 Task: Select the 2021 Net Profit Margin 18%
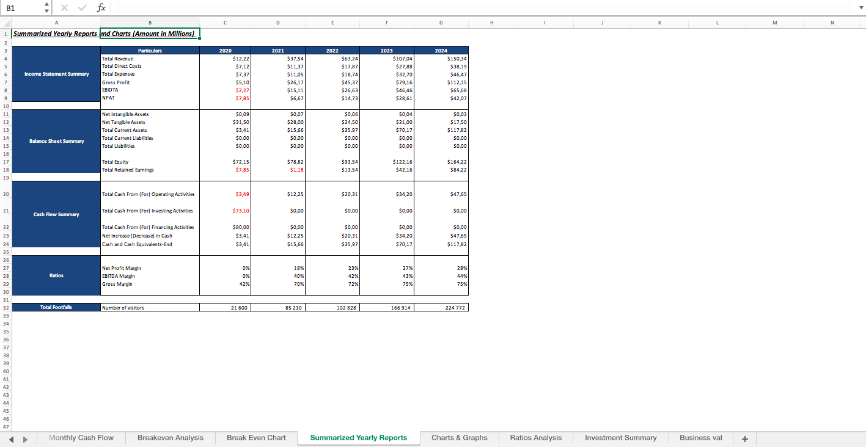(x=278, y=268)
